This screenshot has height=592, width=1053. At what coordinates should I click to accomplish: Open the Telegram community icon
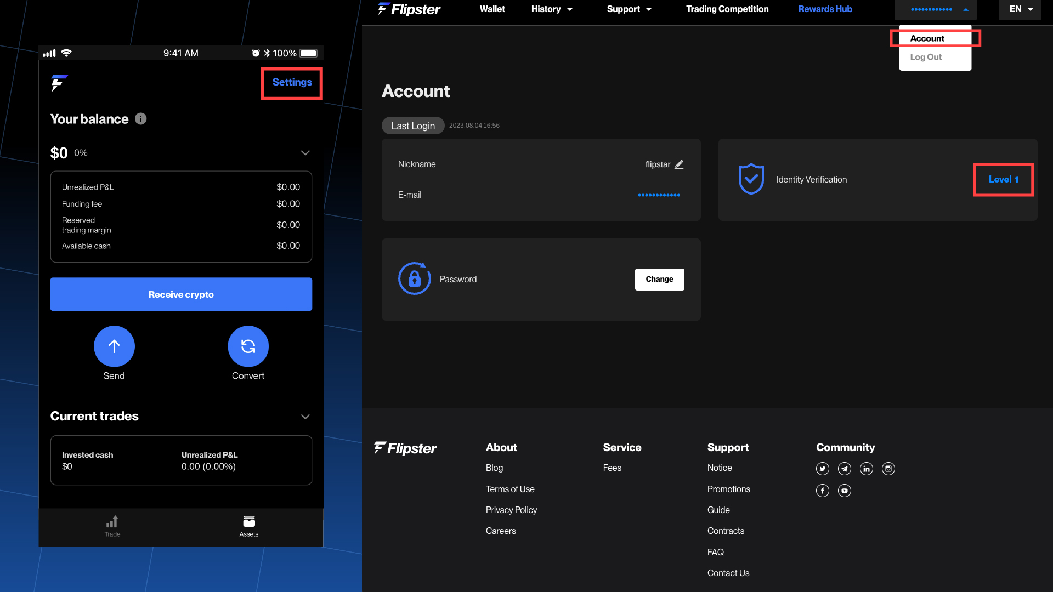tap(845, 469)
